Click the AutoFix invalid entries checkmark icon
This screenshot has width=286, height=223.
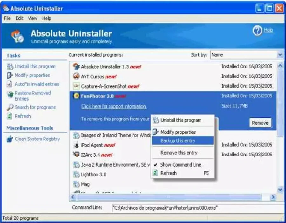coord(9,84)
